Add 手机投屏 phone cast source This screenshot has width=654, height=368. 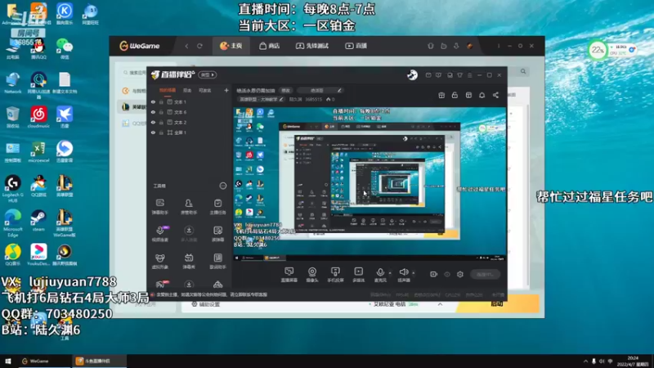click(335, 275)
